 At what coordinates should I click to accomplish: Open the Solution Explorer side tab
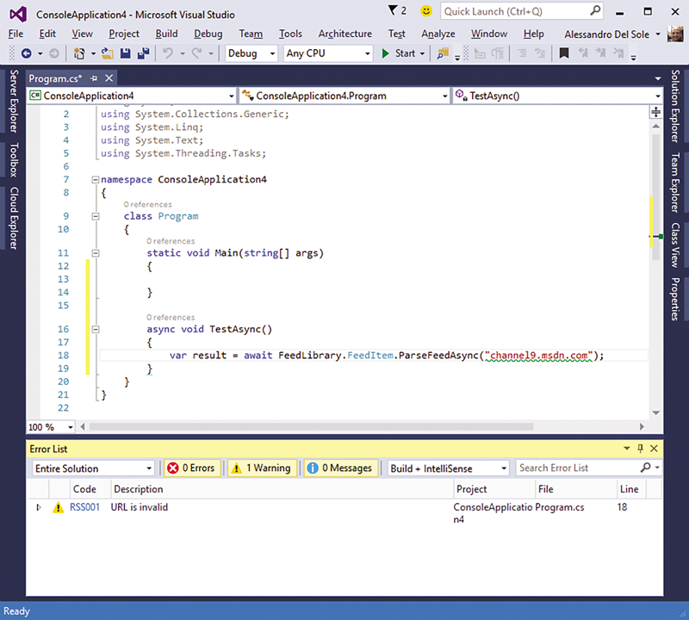pos(675,106)
